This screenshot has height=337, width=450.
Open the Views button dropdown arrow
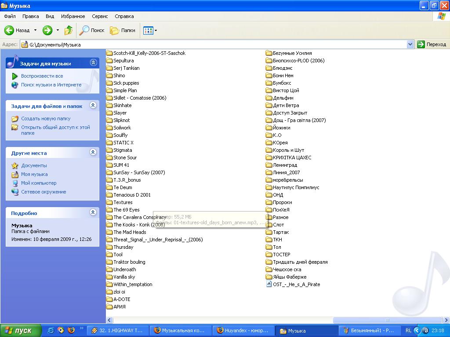[x=156, y=31]
